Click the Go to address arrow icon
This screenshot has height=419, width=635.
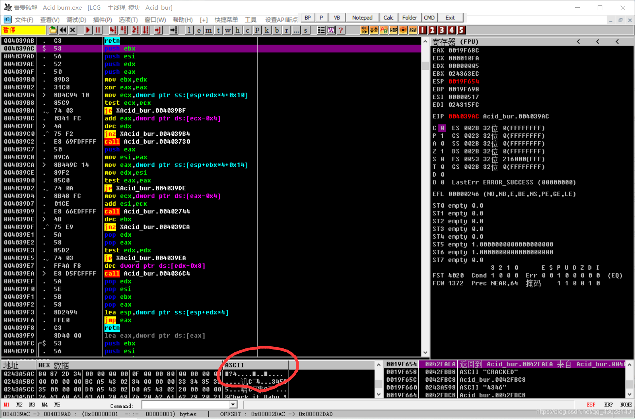pyautogui.click(x=173, y=30)
